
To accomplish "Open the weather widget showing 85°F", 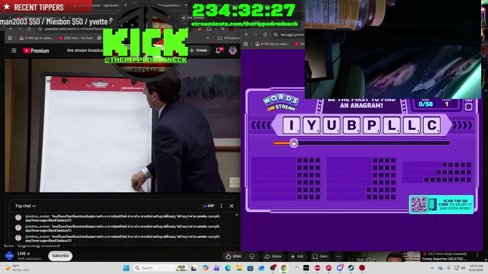I will coord(17,268).
